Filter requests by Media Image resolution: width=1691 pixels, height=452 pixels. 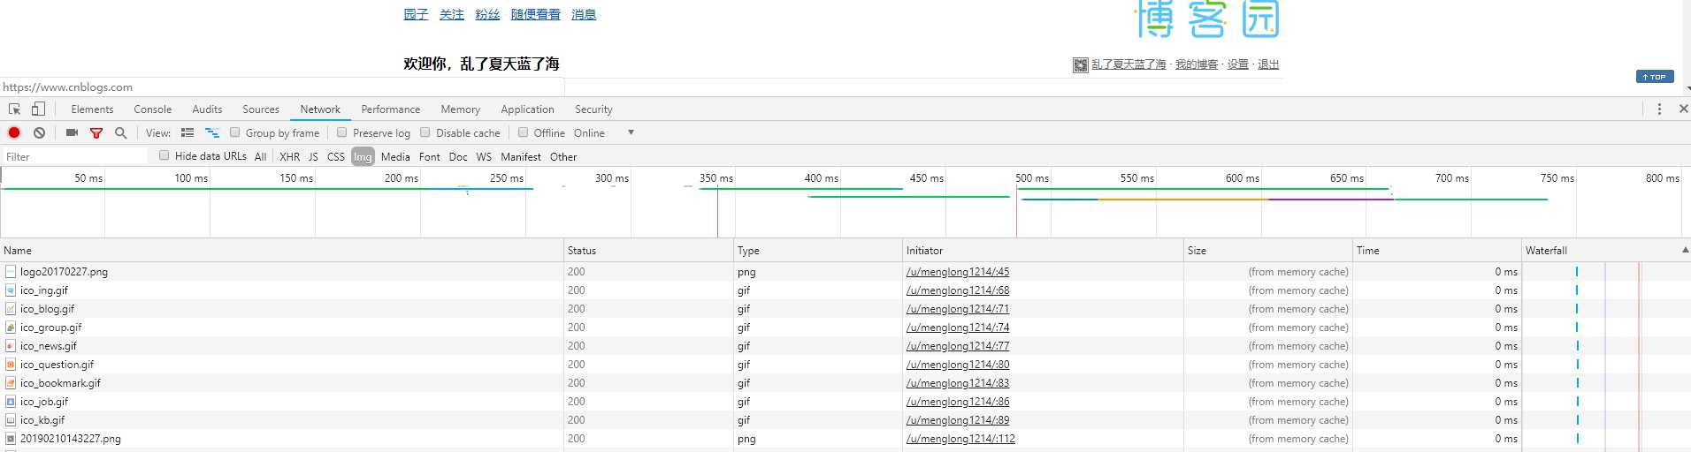[x=395, y=157]
